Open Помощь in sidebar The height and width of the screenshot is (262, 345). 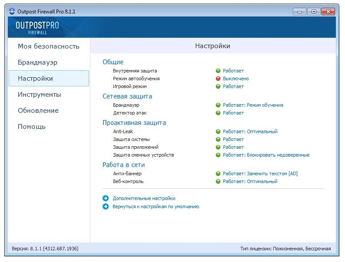point(32,127)
